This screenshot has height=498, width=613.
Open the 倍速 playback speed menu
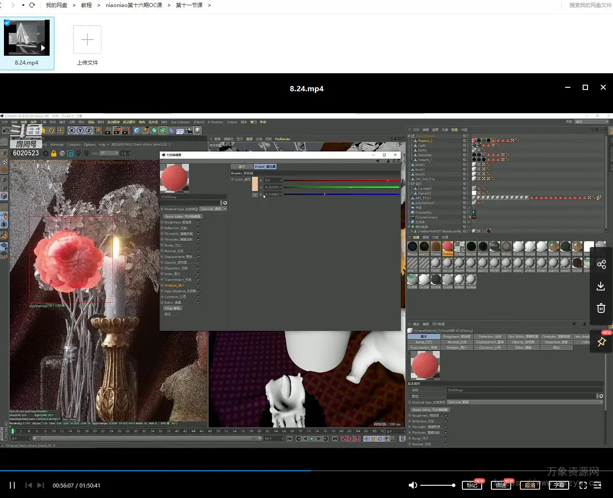point(501,485)
